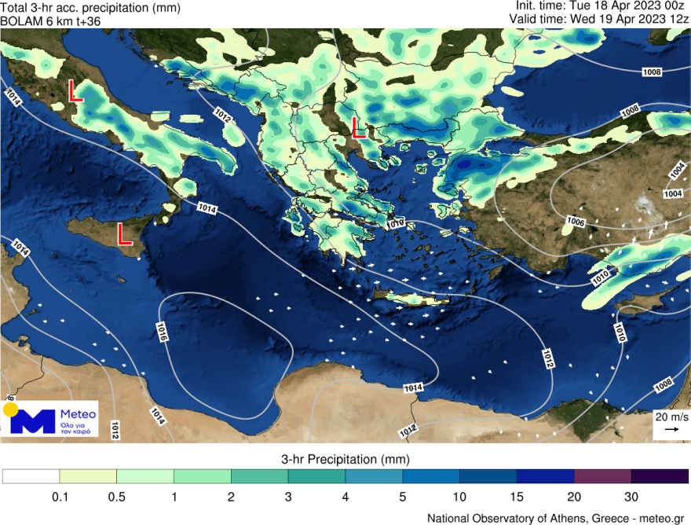Open the Meteo logo in the corner

point(50,419)
